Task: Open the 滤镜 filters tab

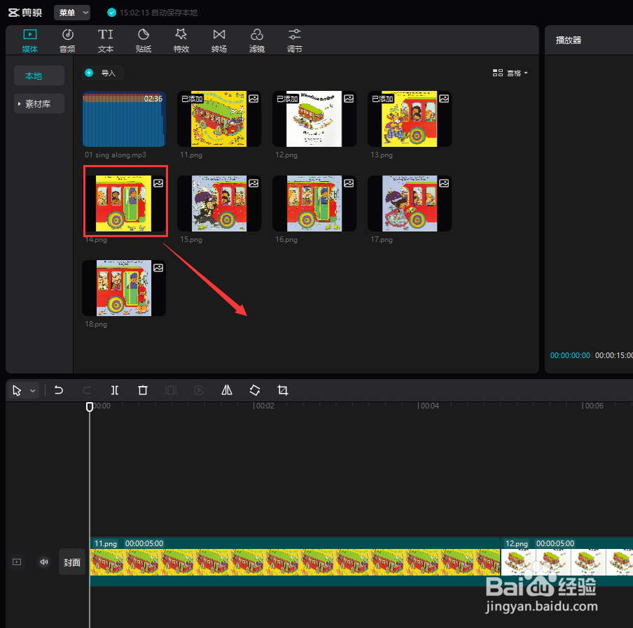Action: pyautogui.click(x=257, y=41)
